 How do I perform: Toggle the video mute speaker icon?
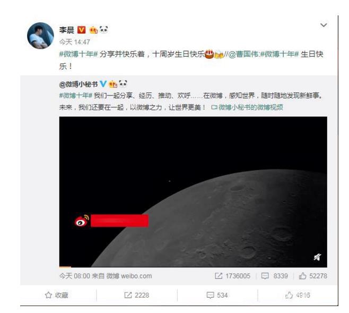[317, 257]
